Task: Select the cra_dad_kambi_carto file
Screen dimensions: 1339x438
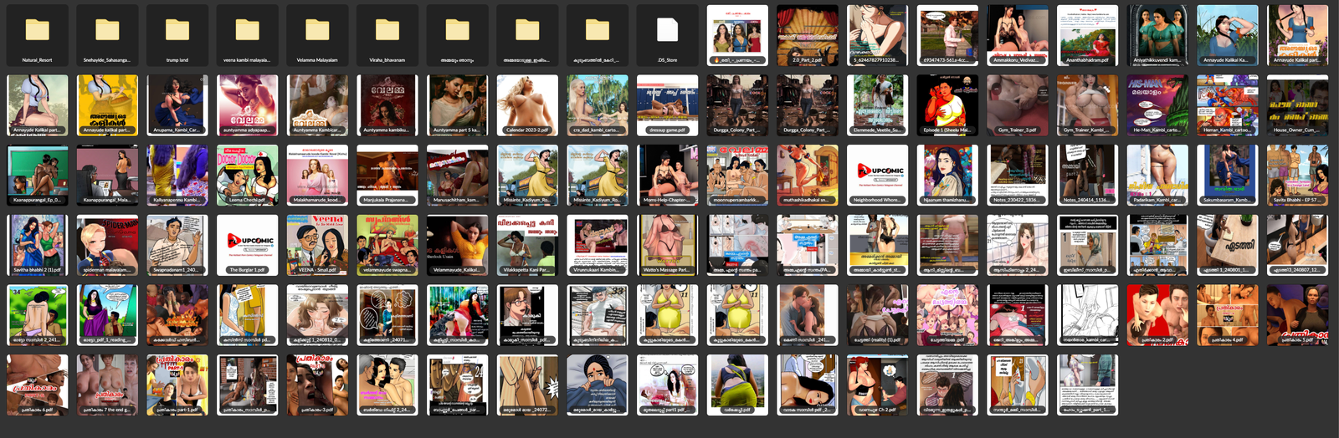Action: tap(598, 106)
